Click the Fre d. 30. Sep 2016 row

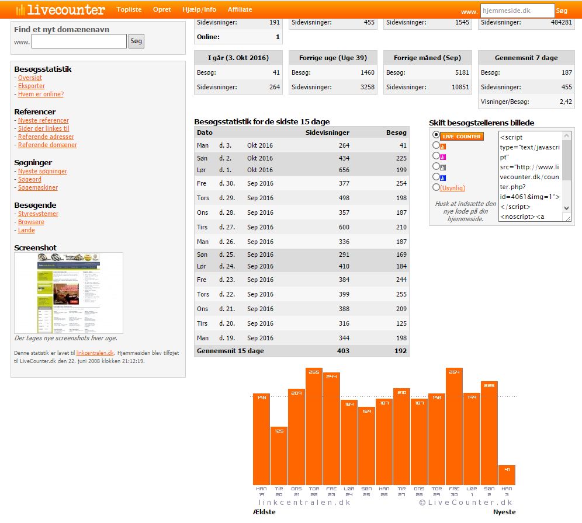302,183
